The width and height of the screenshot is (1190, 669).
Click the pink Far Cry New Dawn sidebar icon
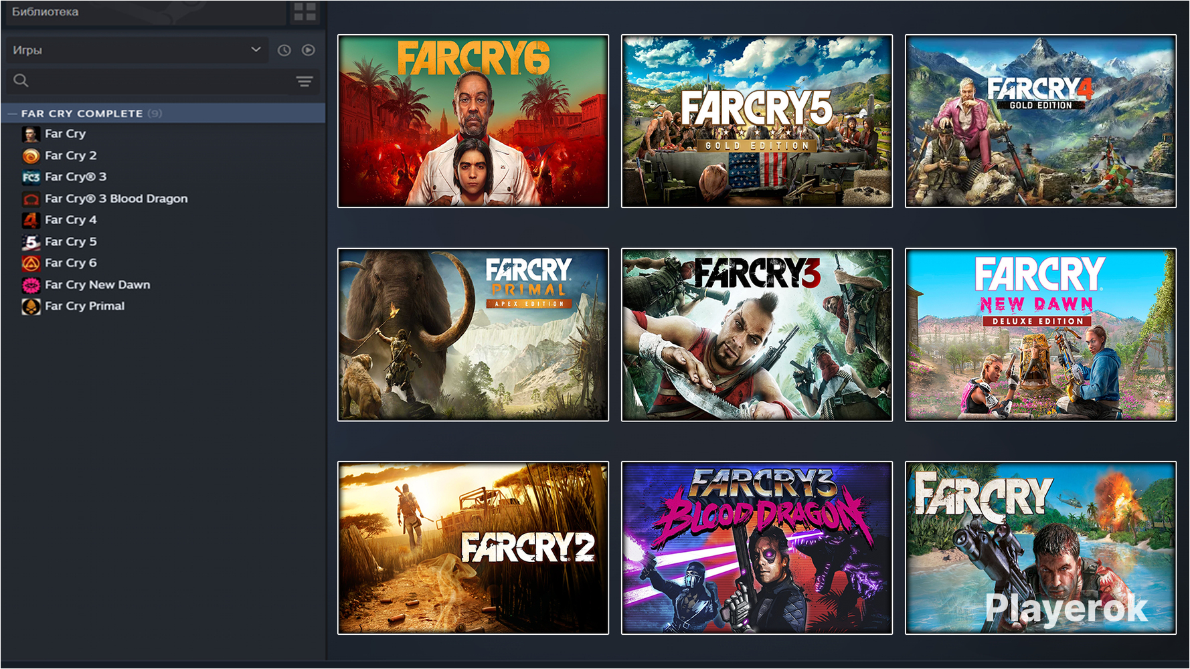(x=29, y=284)
